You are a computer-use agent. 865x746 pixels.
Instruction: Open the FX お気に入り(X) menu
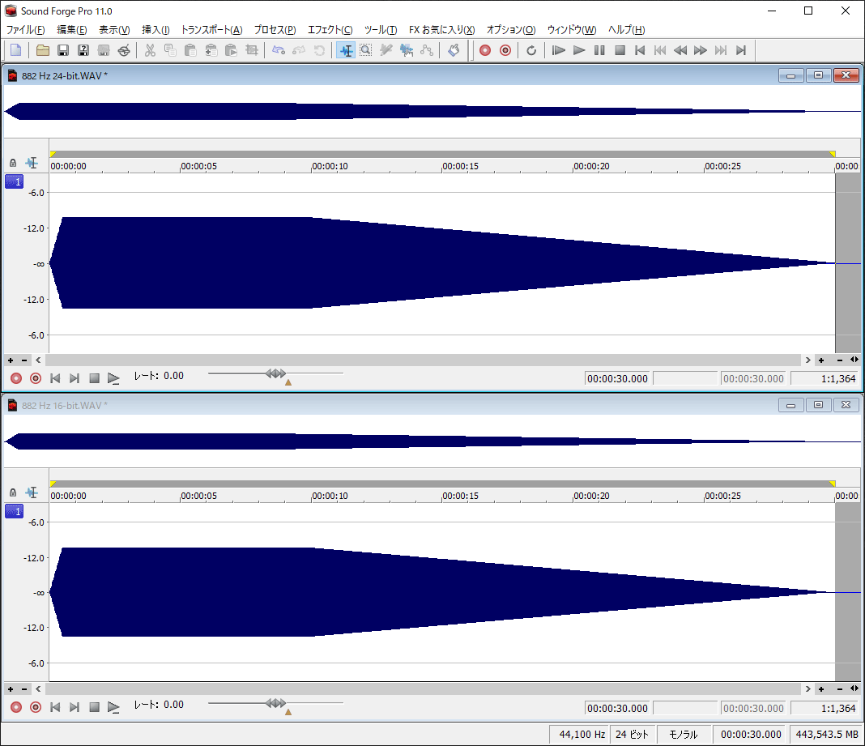point(442,30)
